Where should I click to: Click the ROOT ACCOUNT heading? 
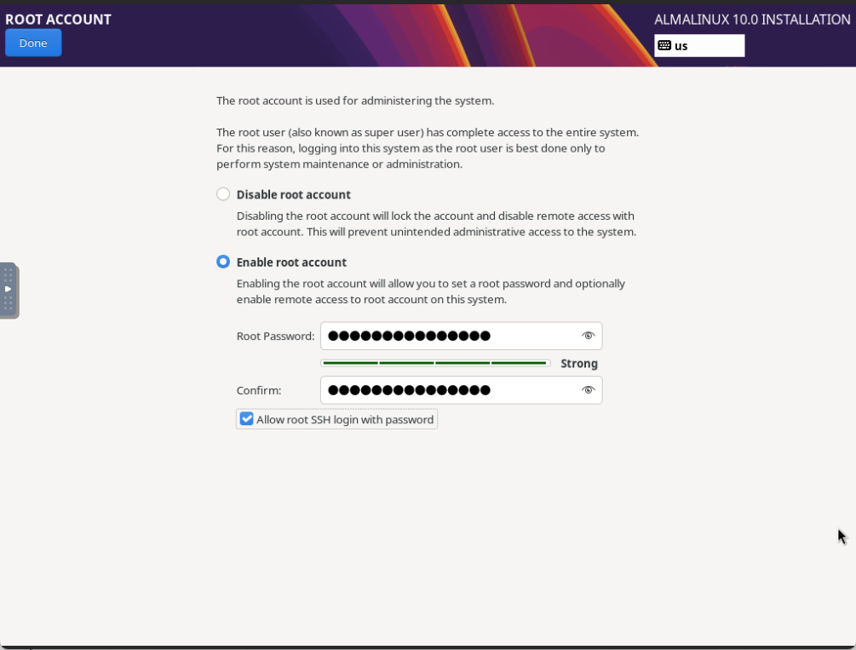[59, 20]
